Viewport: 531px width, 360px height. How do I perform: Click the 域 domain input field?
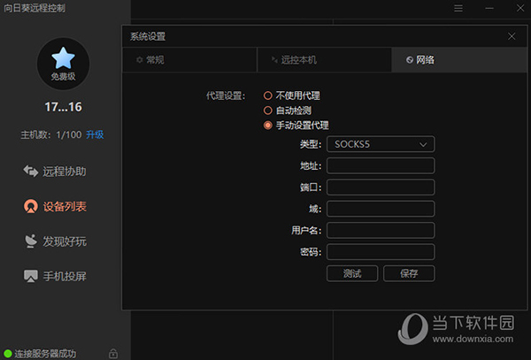point(381,209)
